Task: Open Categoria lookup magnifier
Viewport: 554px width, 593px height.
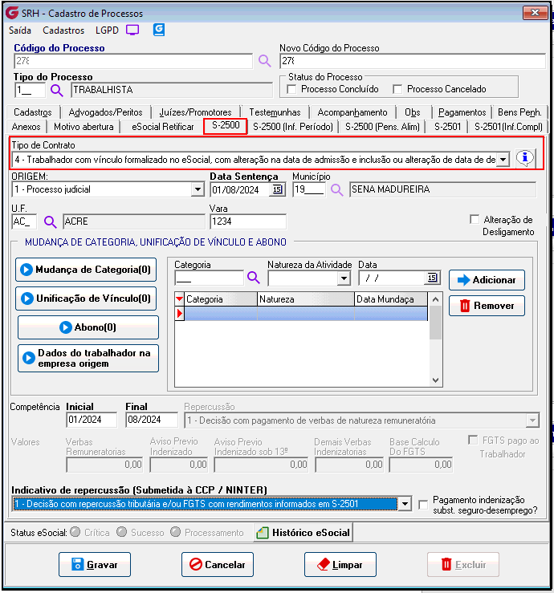Action: [x=254, y=278]
